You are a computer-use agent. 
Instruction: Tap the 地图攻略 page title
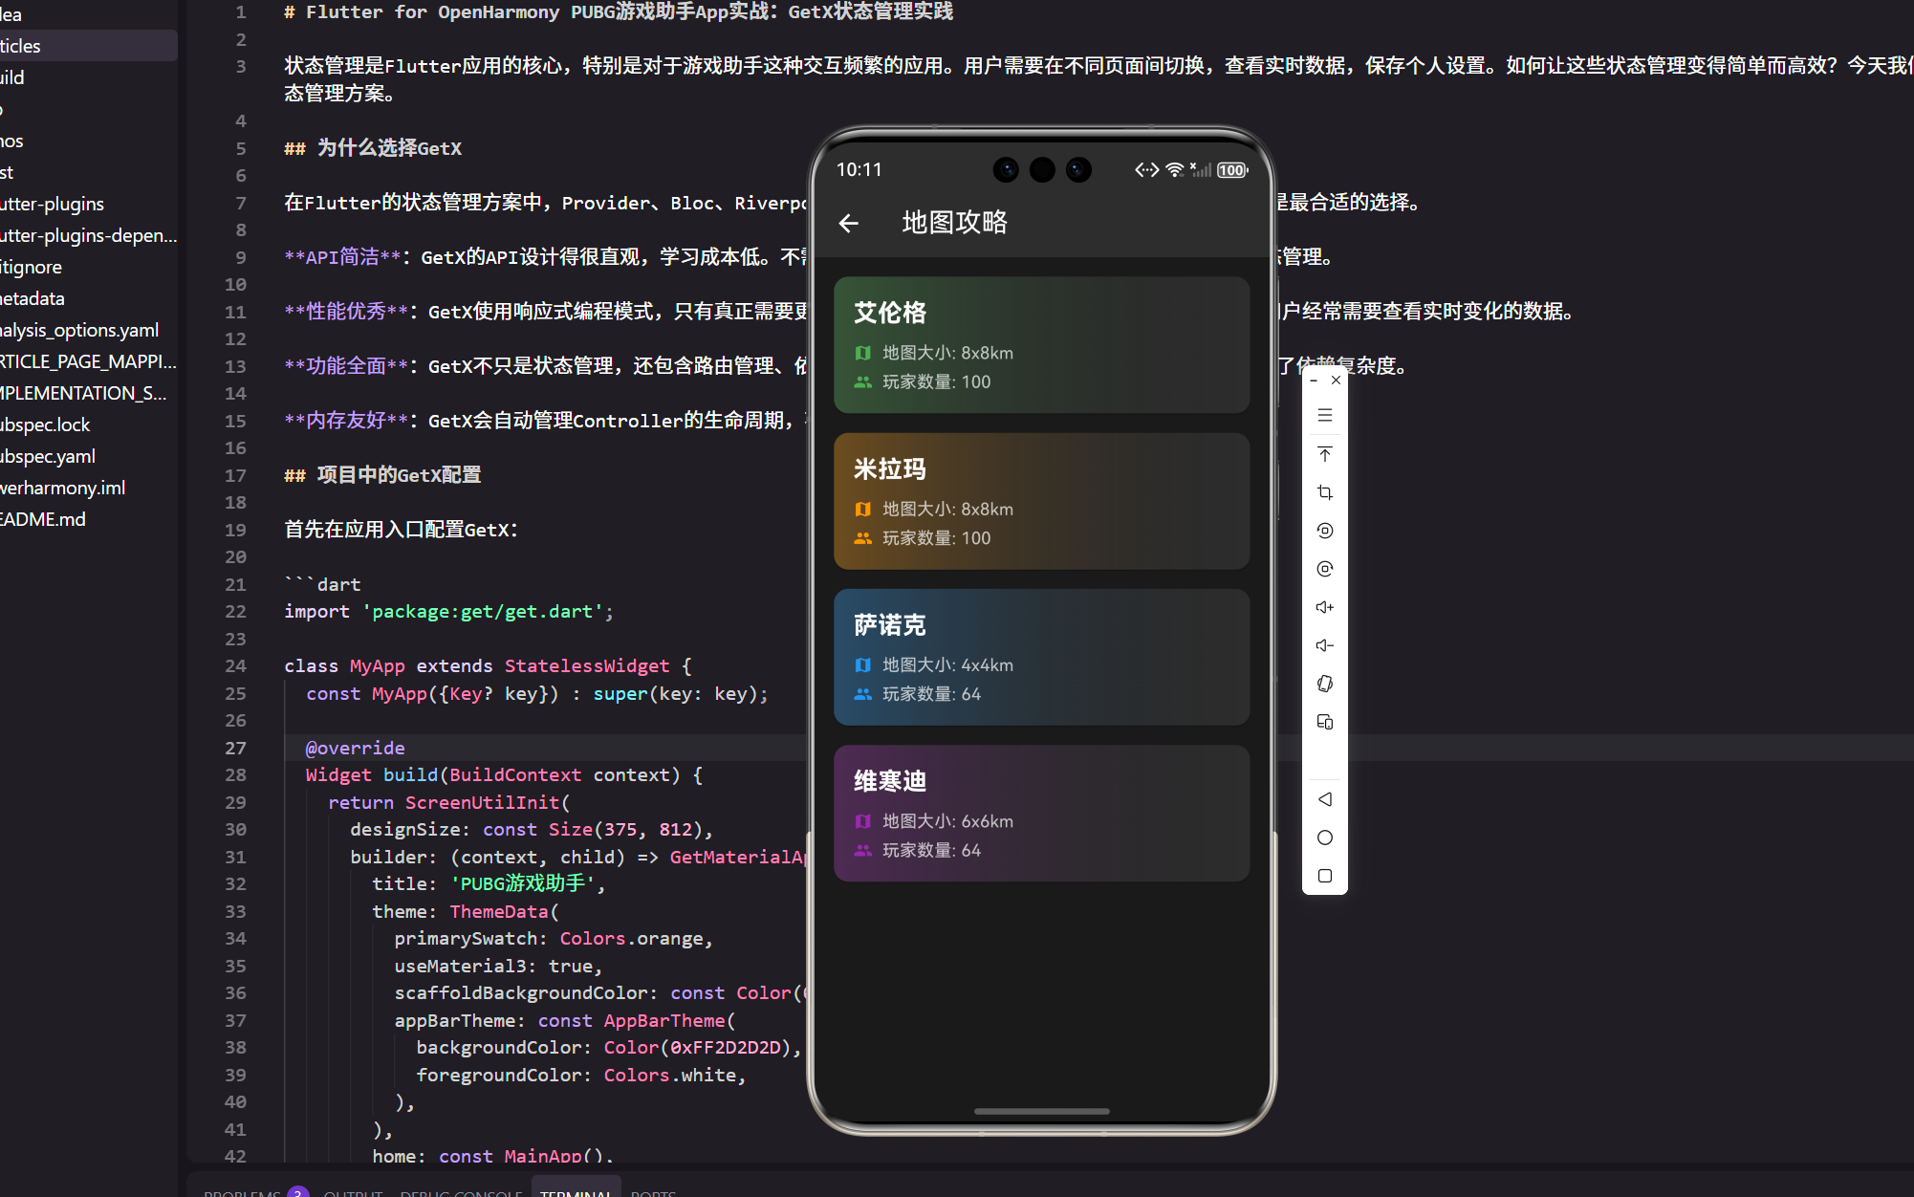[954, 223]
